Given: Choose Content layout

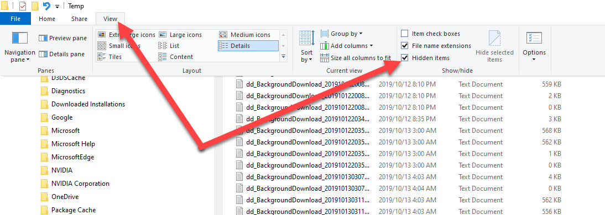Looking at the screenshot, I should 176,57.
